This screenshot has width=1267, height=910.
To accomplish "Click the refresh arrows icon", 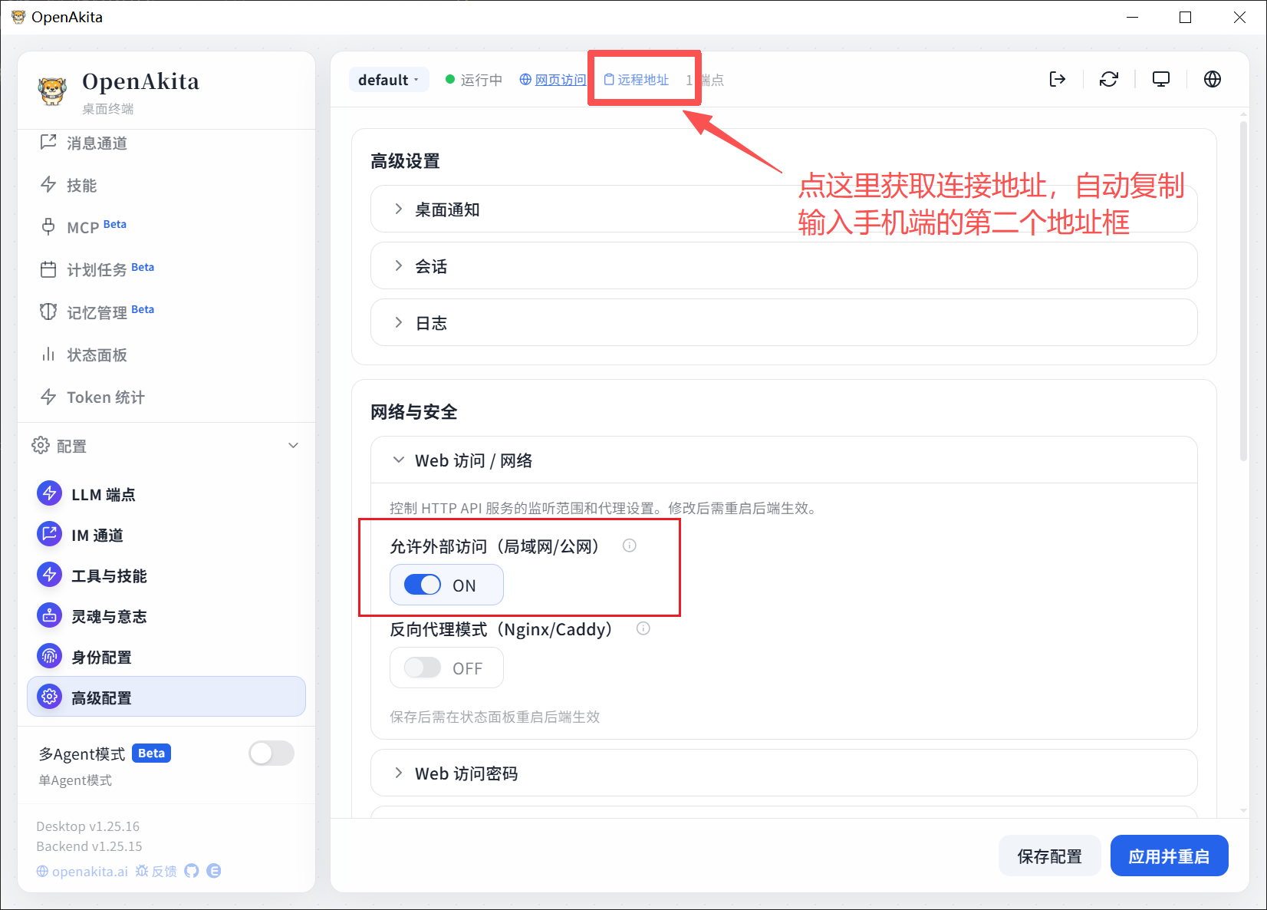I will [x=1109, y=79].
